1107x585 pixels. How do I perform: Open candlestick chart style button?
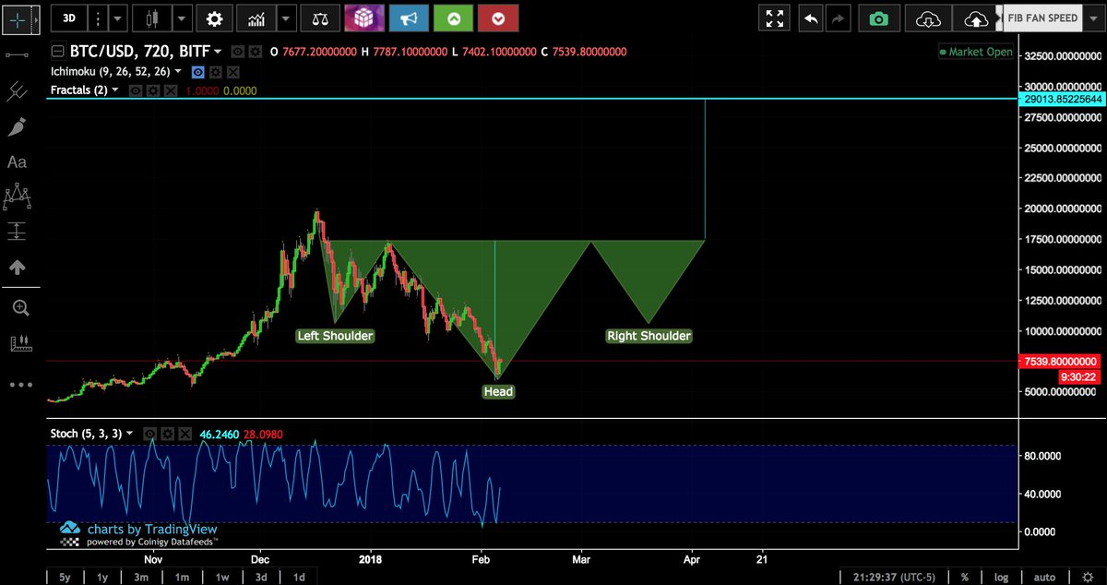coord(152,18)
